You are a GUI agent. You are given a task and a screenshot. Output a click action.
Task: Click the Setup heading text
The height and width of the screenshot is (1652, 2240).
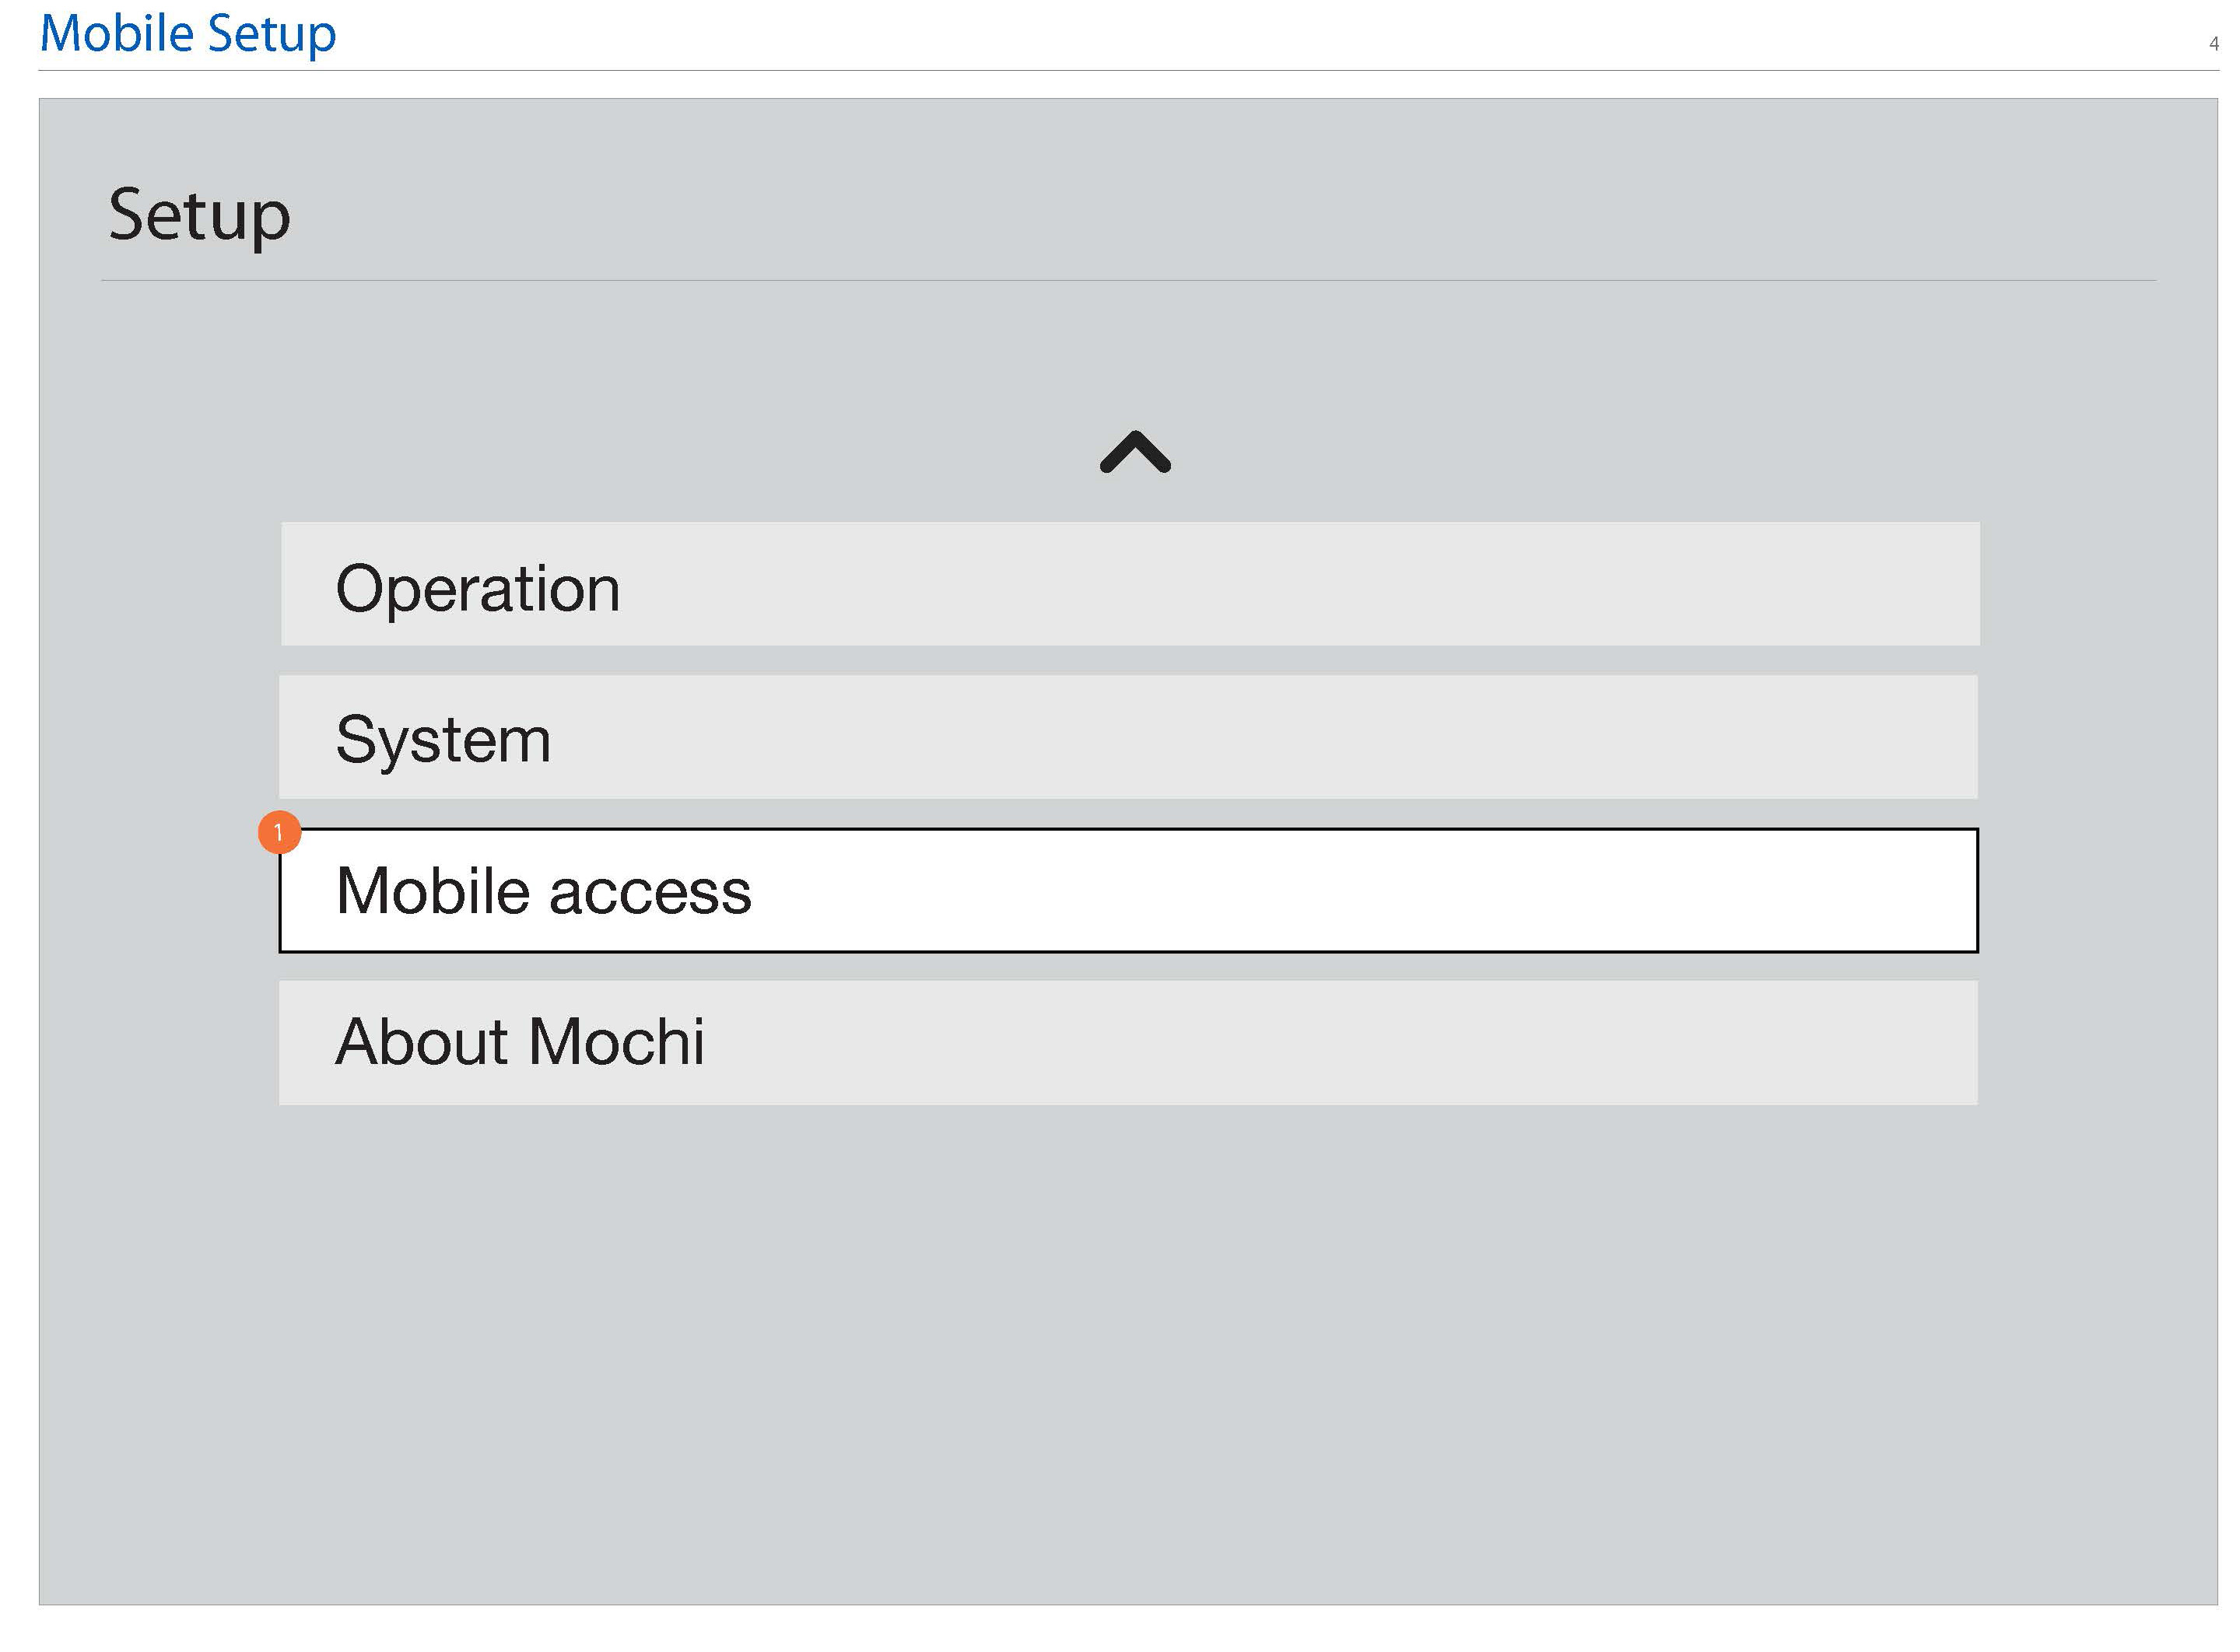pos(199,216)
